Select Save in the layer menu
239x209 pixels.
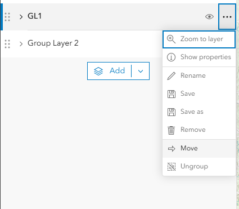199,94
